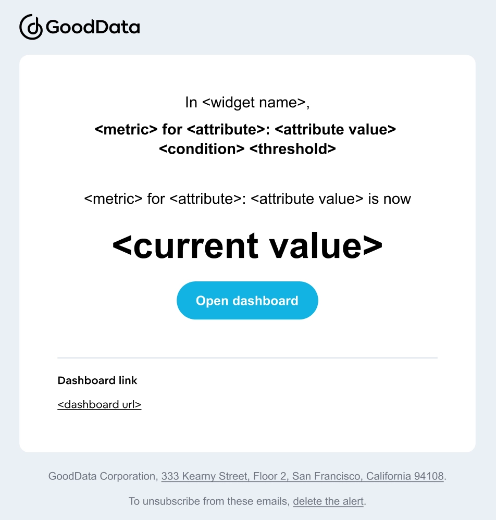
Task: Click the bold <metric> for <attribute> heading line
Action: pos(245,129)
